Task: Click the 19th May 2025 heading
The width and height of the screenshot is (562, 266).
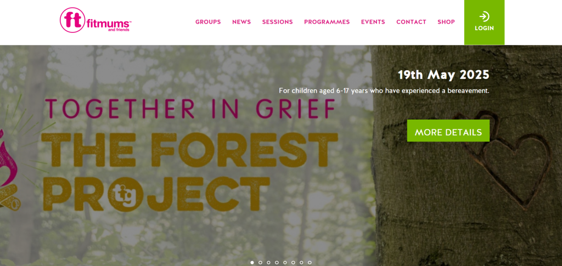Action: (443, 75)
